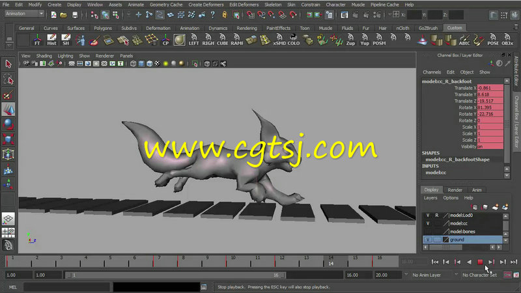Select the Move tool

coord(8,109)
